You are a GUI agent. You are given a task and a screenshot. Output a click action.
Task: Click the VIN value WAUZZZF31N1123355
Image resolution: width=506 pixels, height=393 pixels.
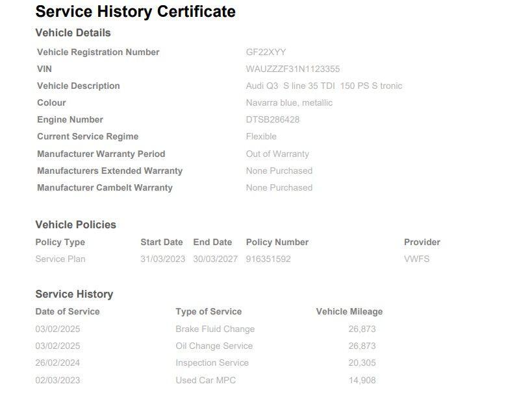[x=292, y=69]
